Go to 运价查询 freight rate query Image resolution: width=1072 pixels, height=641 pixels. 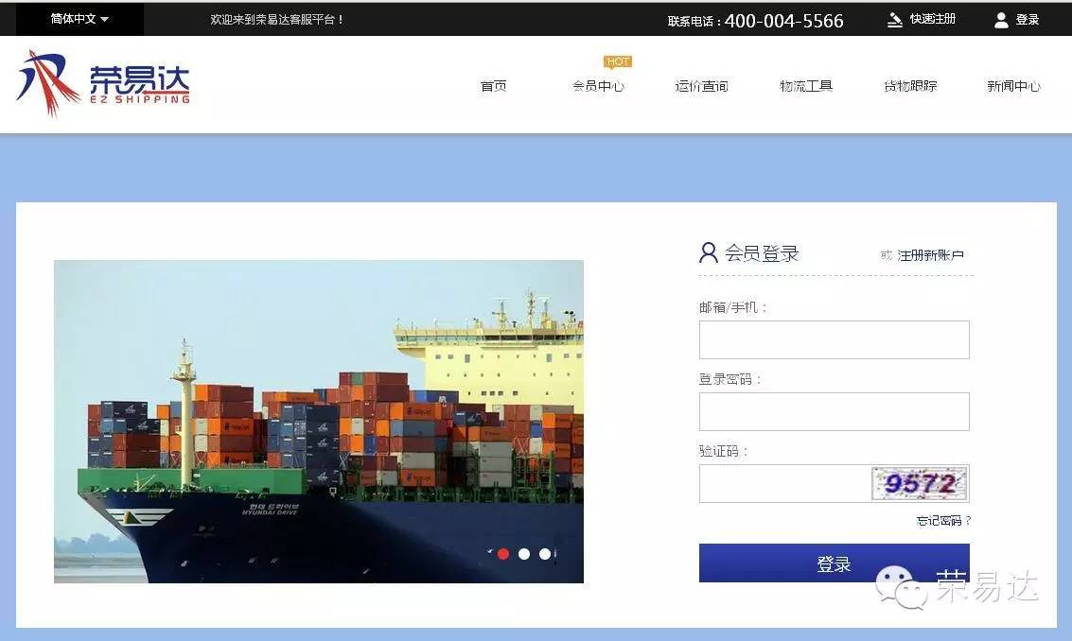pos(701,86)
